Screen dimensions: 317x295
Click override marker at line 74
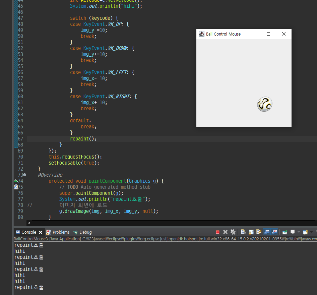[x=15, y=181]
